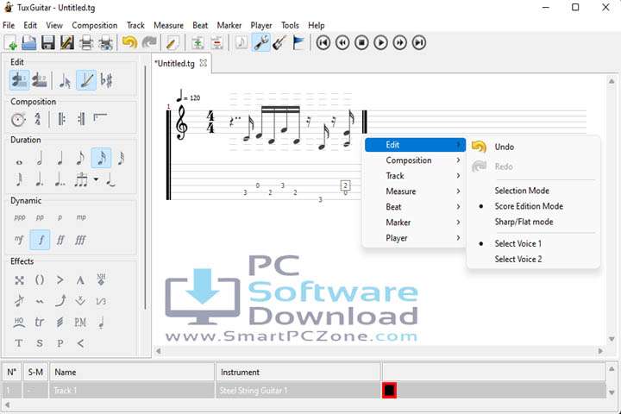Open the tuplet division type dropdown arrow
This screenshot has height=414, width=621.
coord(96,179)
